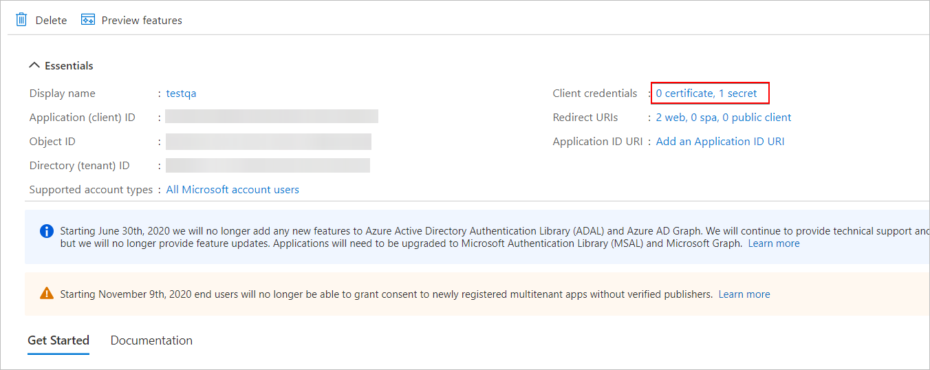Viewport: 930px width, 370px height.
Task: Click the Delete label in the toolbar
Action: tap(51, 21)
